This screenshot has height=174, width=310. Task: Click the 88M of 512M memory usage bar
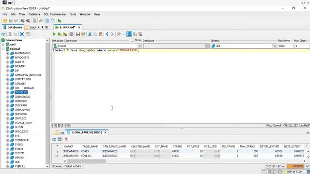(294, 172)
